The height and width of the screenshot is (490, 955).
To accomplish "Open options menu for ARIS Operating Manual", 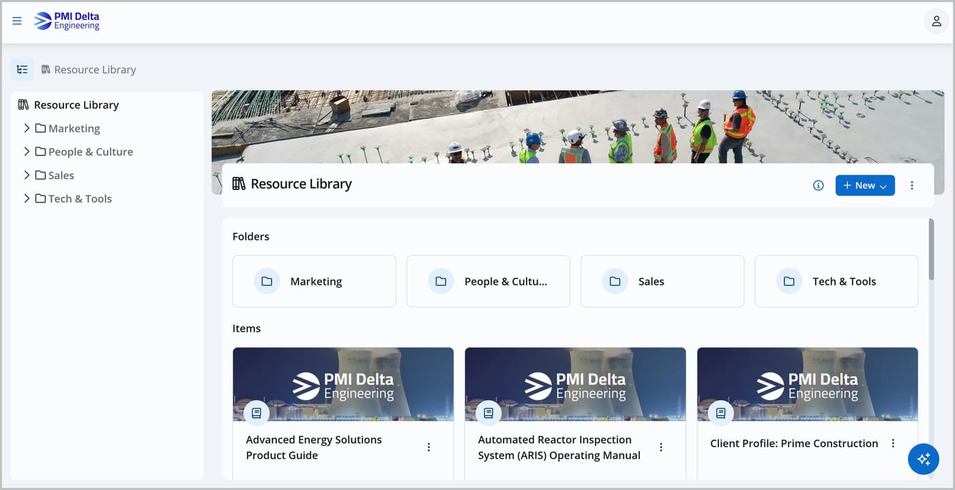I will click(661, 447).
